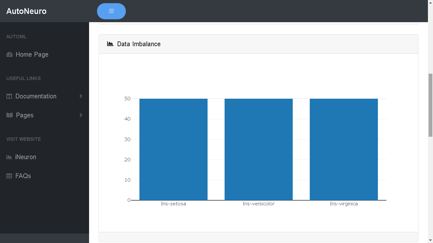
Task: Click the scrollbar down arrow
Action: (430, 240)
